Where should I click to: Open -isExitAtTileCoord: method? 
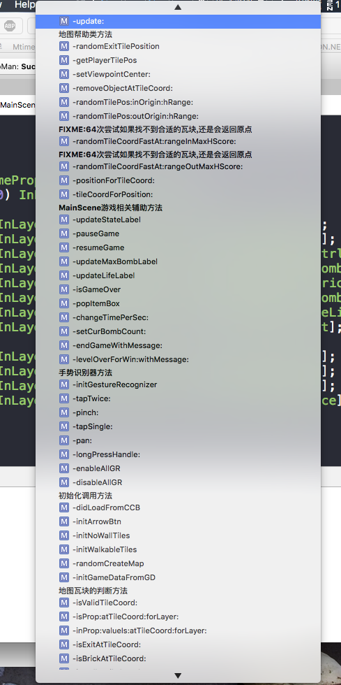click(178, 644)
